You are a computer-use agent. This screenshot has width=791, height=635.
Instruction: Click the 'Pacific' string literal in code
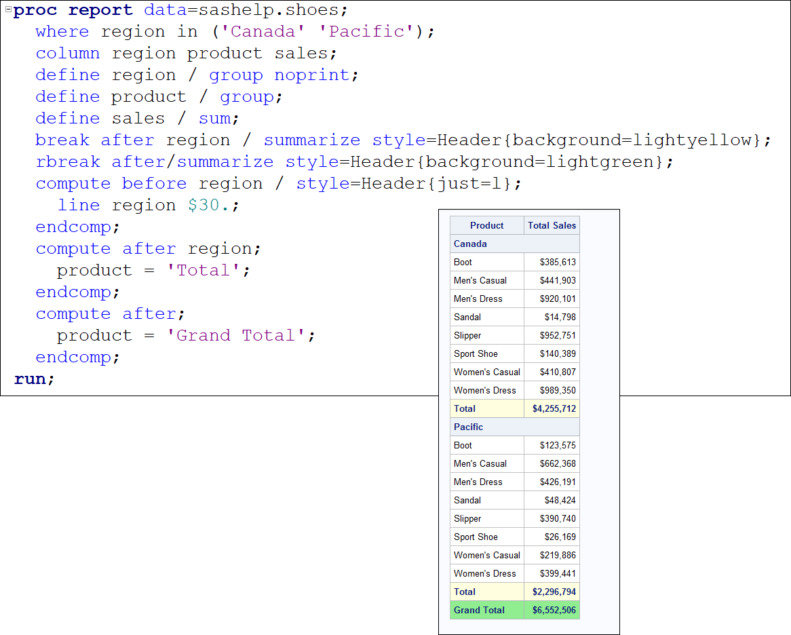click(367, 32)
